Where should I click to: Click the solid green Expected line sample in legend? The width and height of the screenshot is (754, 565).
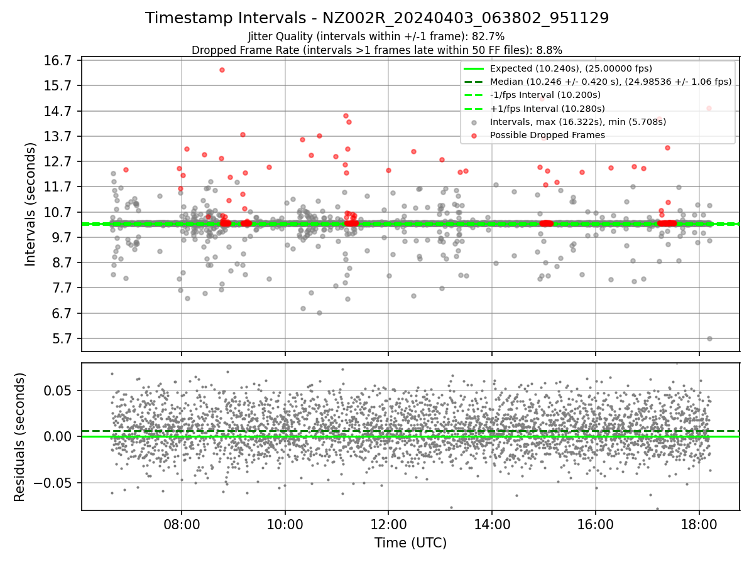[474, 68]
